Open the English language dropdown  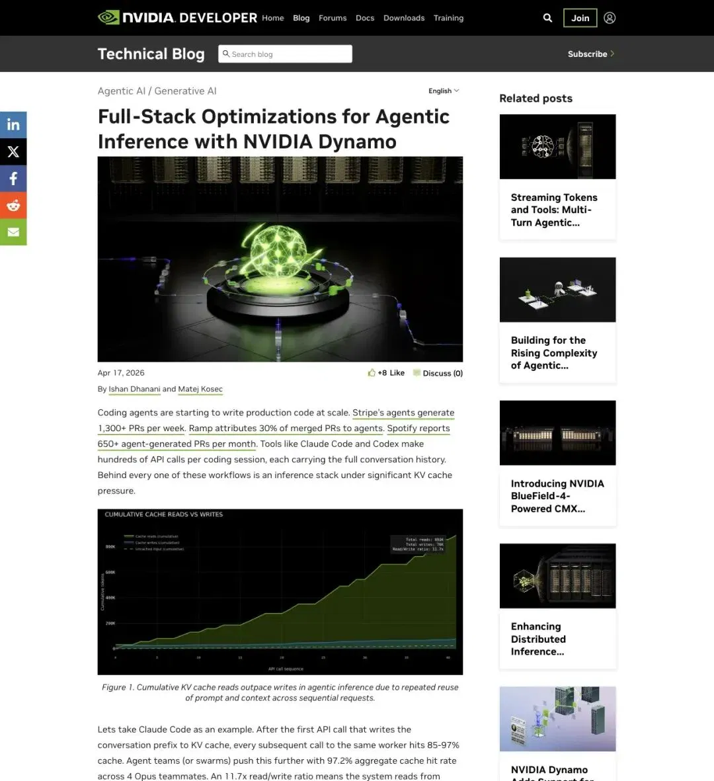(444, 91)
